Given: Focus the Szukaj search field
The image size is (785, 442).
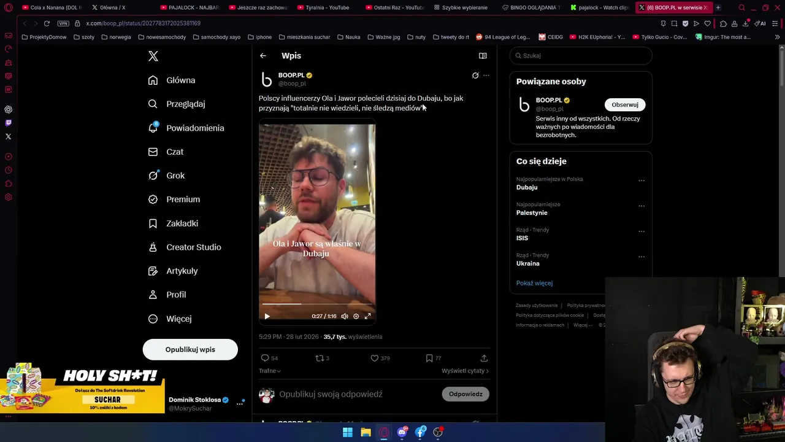Looking at the screenshot, I should (581, 56).
